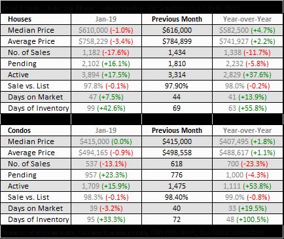The image size is (284, 239).
Task: Click Houses Days on Market 41 (+13.9%) cell
Action: coord(247,97)
